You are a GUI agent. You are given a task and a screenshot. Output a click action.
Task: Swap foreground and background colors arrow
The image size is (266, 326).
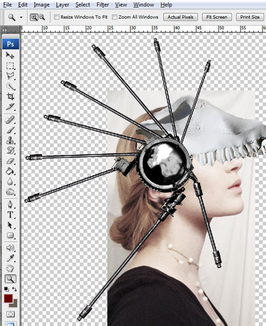pos(14,289)
